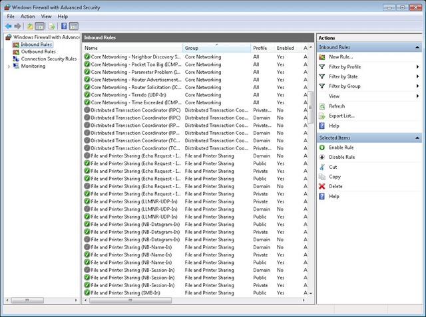This screenshot has height=317, width=426.
Task: Open the Filter by Group submenu arrow
Action: (x=417, y=86)
